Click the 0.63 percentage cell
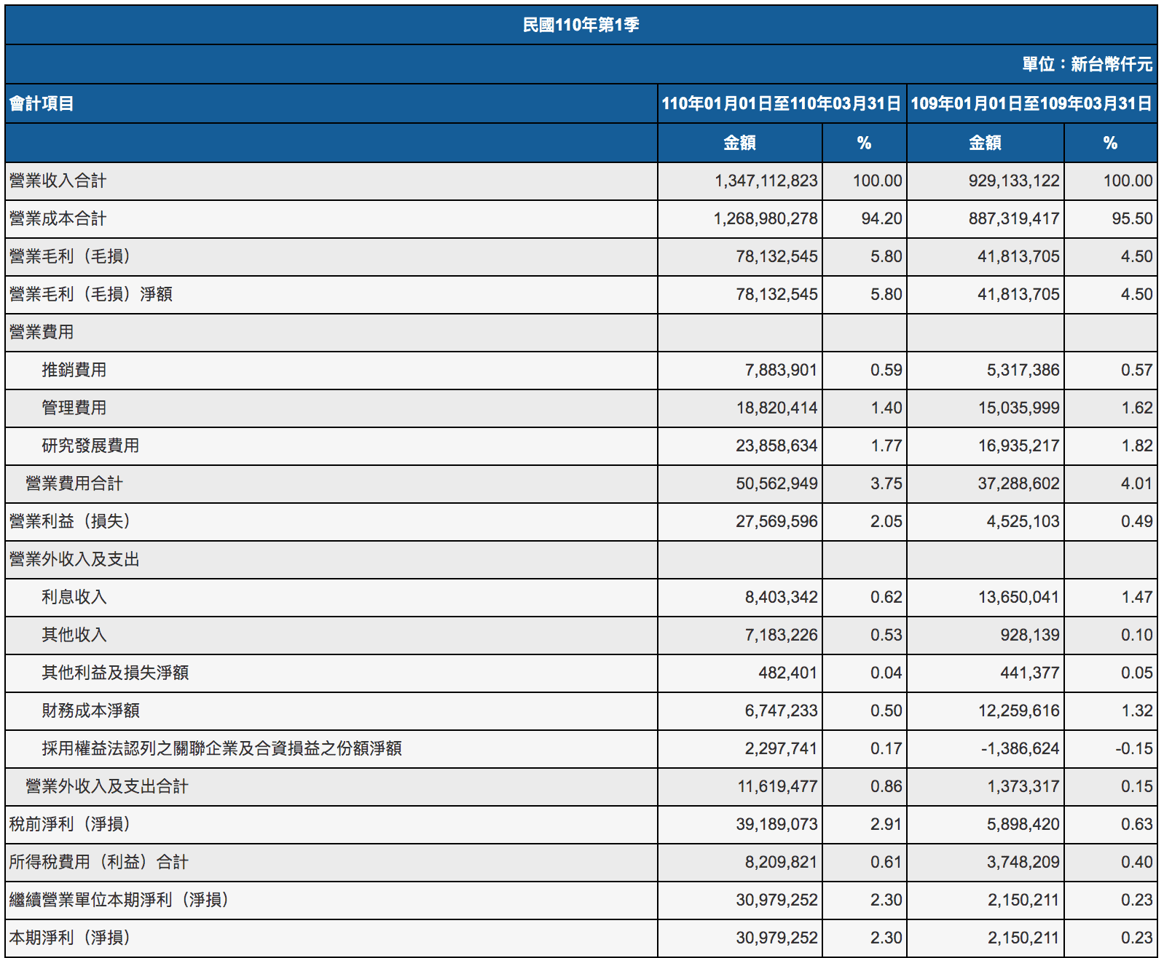Image resolution: width=1164 pixels, height=958 pixels. 1136,824
